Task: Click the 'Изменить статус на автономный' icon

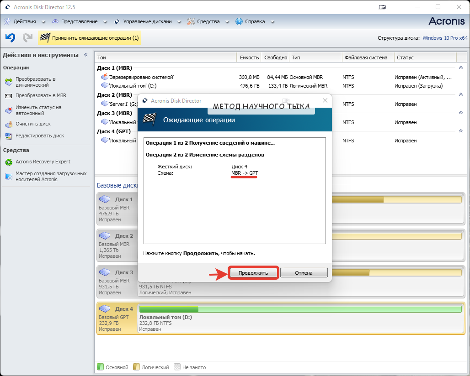Action: (x=9, y=110)
